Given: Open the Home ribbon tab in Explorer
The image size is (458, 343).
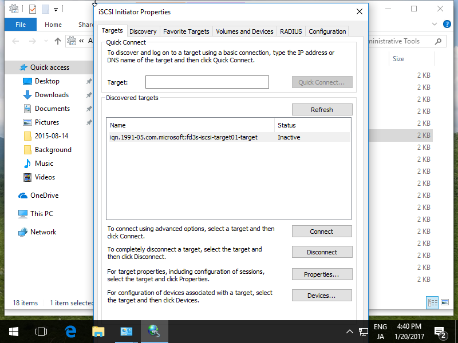Looking at the screenshot, I should coord(53,25).
